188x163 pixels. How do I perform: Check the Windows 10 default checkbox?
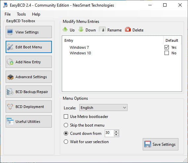167,53
